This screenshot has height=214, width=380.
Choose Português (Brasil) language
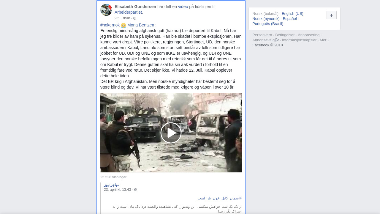click(268, 23)
